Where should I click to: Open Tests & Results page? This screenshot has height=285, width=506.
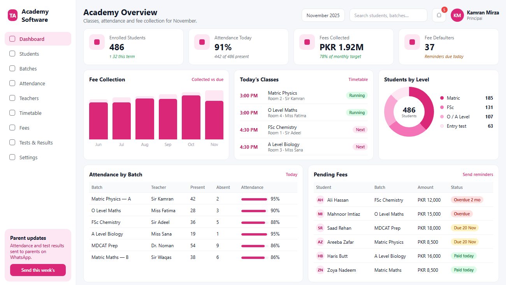(38, 142)
